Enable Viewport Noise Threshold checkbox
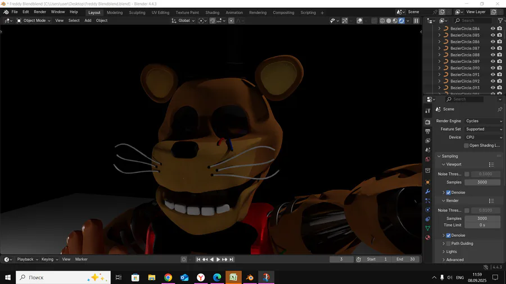The height and width of the screenshot is (284, 506). click(x=467, y=174)
